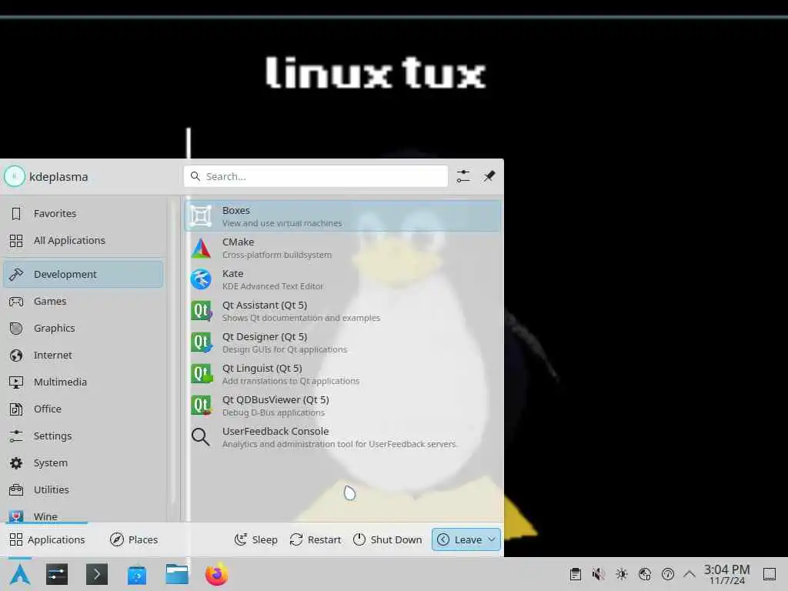Open Utilities category

click(83, 489)
